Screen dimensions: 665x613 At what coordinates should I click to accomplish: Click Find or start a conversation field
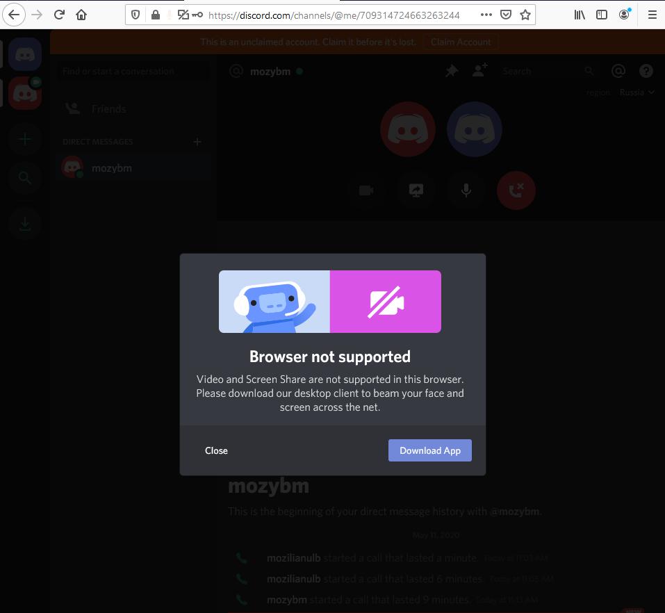133,72
